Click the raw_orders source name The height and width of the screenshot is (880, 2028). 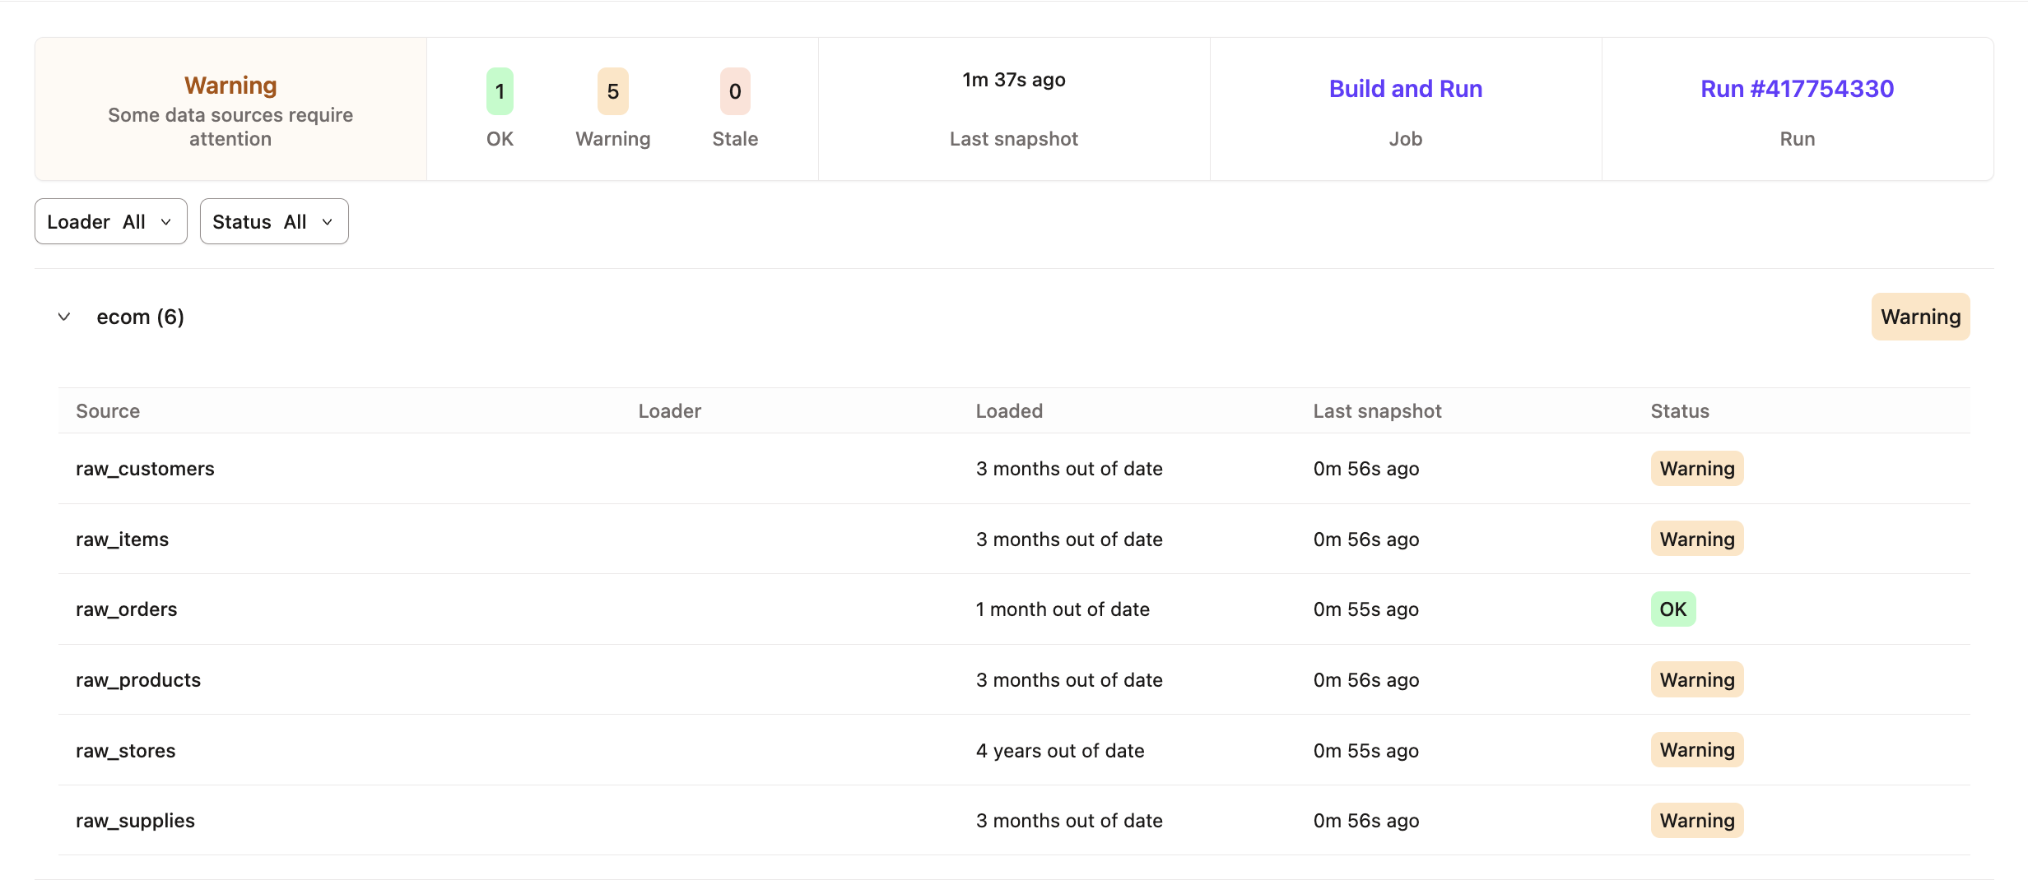pyautogui.click(x=126, y=609)
